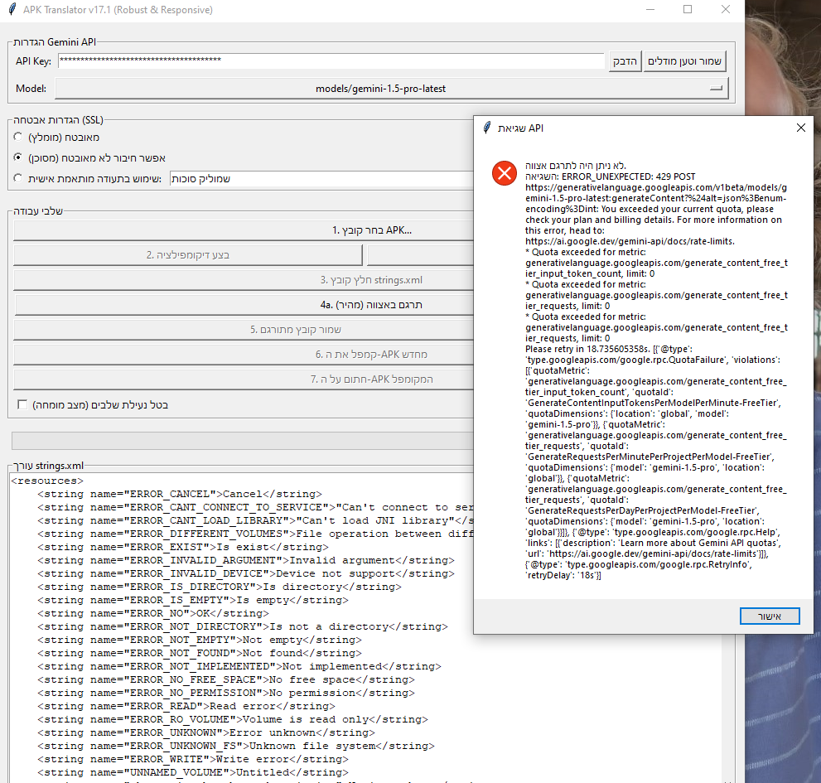Image resolution: width=821 pixels, height=783 pixels.
Task: Click the הדבק paste button
Action: [625, 61]
